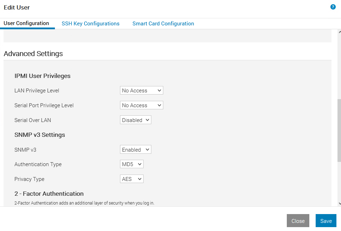Switch to SSH Key Configurations tab

tap(90, 24)
